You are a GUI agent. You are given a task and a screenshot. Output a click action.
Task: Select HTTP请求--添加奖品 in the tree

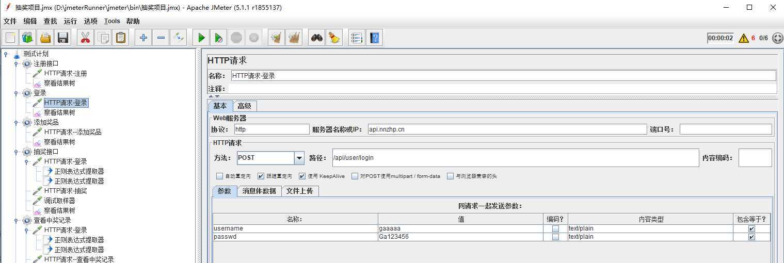73,132
